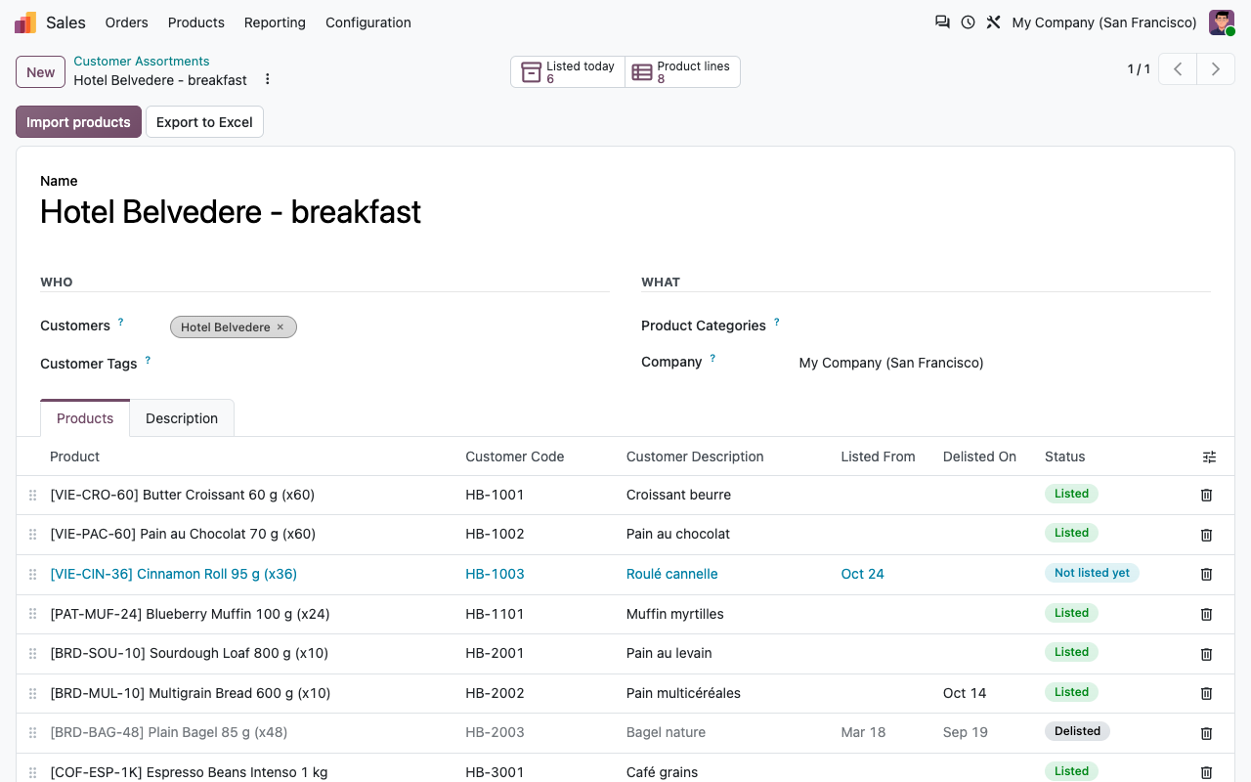1251x782 pixels.
Task: Sort by the Listed From column header
Action: pyautogui.click(x=878, y=456)
